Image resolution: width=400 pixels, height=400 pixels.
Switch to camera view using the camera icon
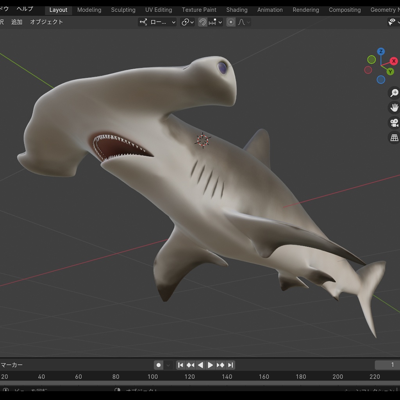point(394,123)
